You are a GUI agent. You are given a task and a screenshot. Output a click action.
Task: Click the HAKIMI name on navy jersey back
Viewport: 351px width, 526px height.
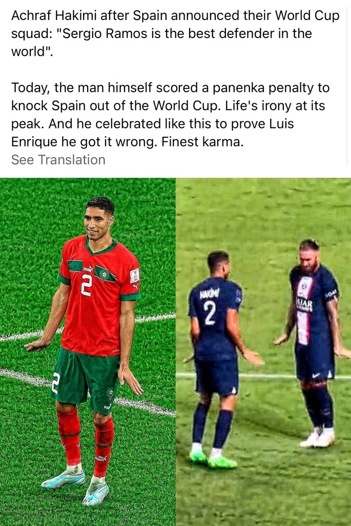(x=210, y=295)
